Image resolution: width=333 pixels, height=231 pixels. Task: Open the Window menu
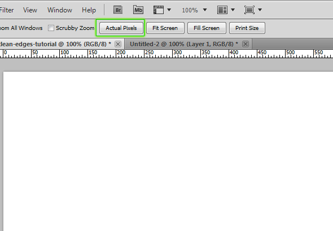click(60, 10)
